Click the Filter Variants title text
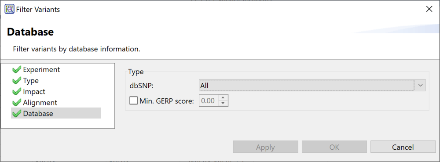The image size is (440, 162). coord(38,10)
